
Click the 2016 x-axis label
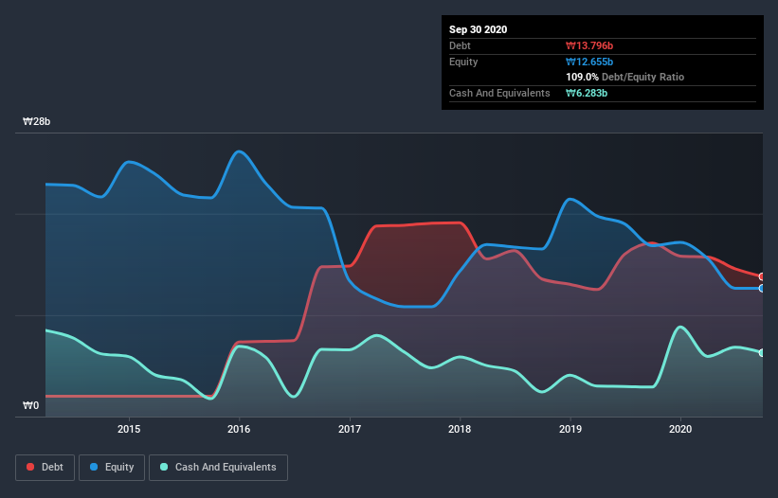click(239, 429)
